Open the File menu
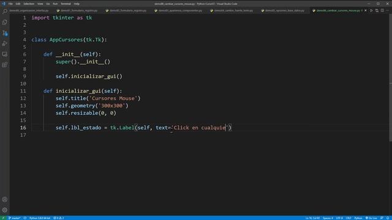The width and height of the screenshot is (392, 220). tap(10, 4)
